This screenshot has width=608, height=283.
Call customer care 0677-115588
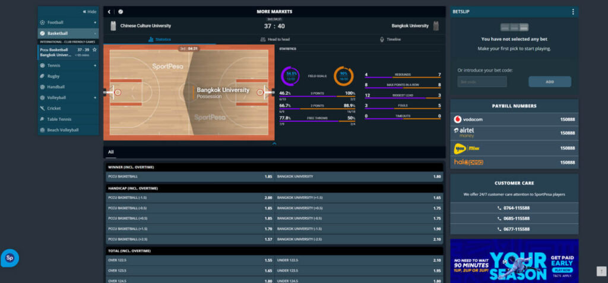[514, 229]
